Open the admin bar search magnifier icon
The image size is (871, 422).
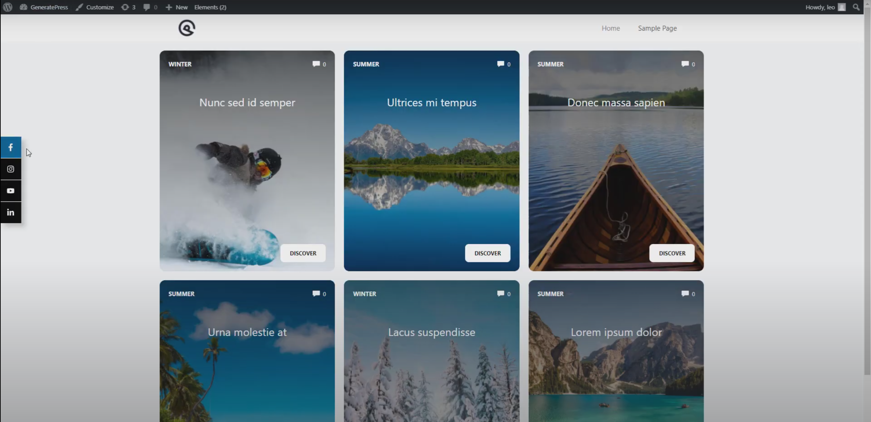856,7
